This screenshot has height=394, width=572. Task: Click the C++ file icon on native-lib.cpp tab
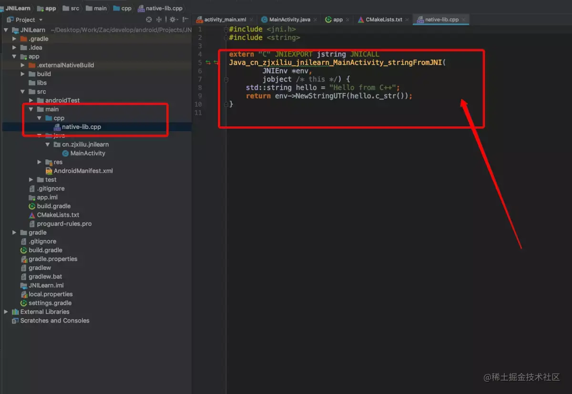click(x=420, y=20)
